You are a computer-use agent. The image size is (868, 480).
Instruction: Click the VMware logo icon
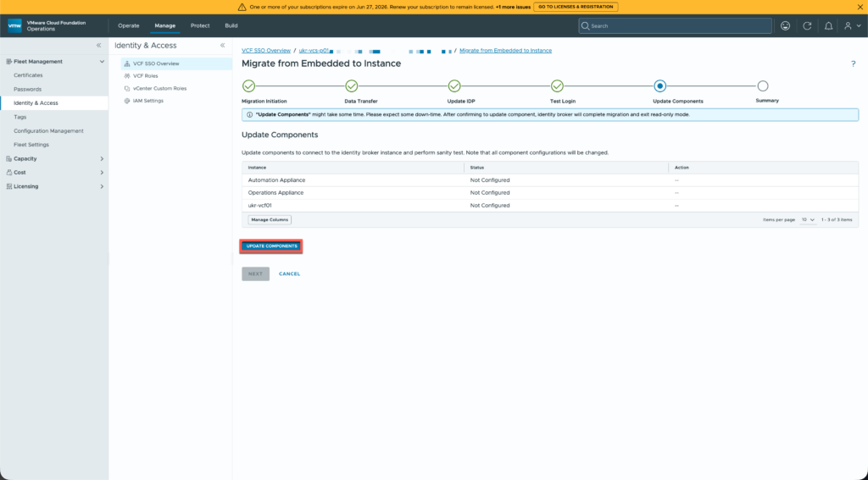15,26
